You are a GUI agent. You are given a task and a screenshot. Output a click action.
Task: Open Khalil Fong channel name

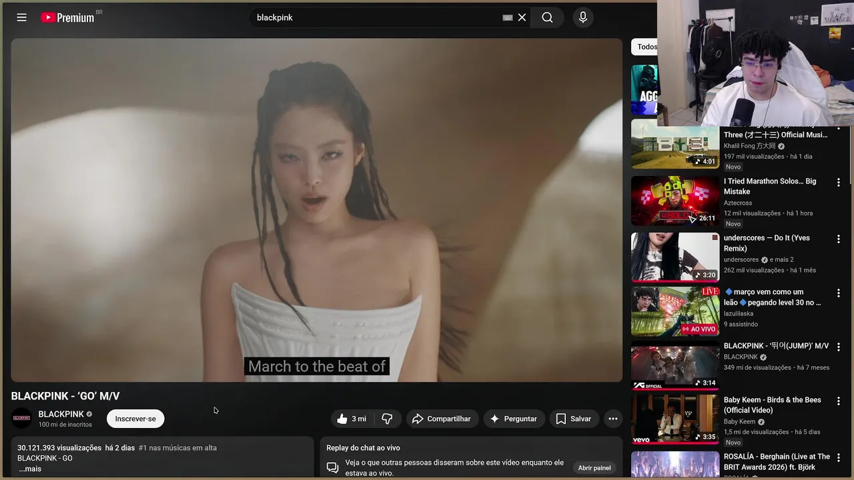[750, 146]
